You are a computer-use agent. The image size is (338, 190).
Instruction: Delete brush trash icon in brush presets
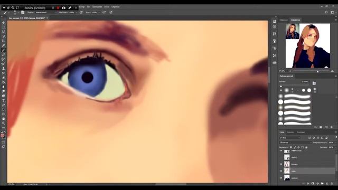(x=332, y=127)
